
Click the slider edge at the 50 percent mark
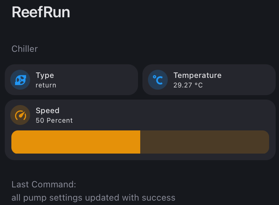pos(140,142)
